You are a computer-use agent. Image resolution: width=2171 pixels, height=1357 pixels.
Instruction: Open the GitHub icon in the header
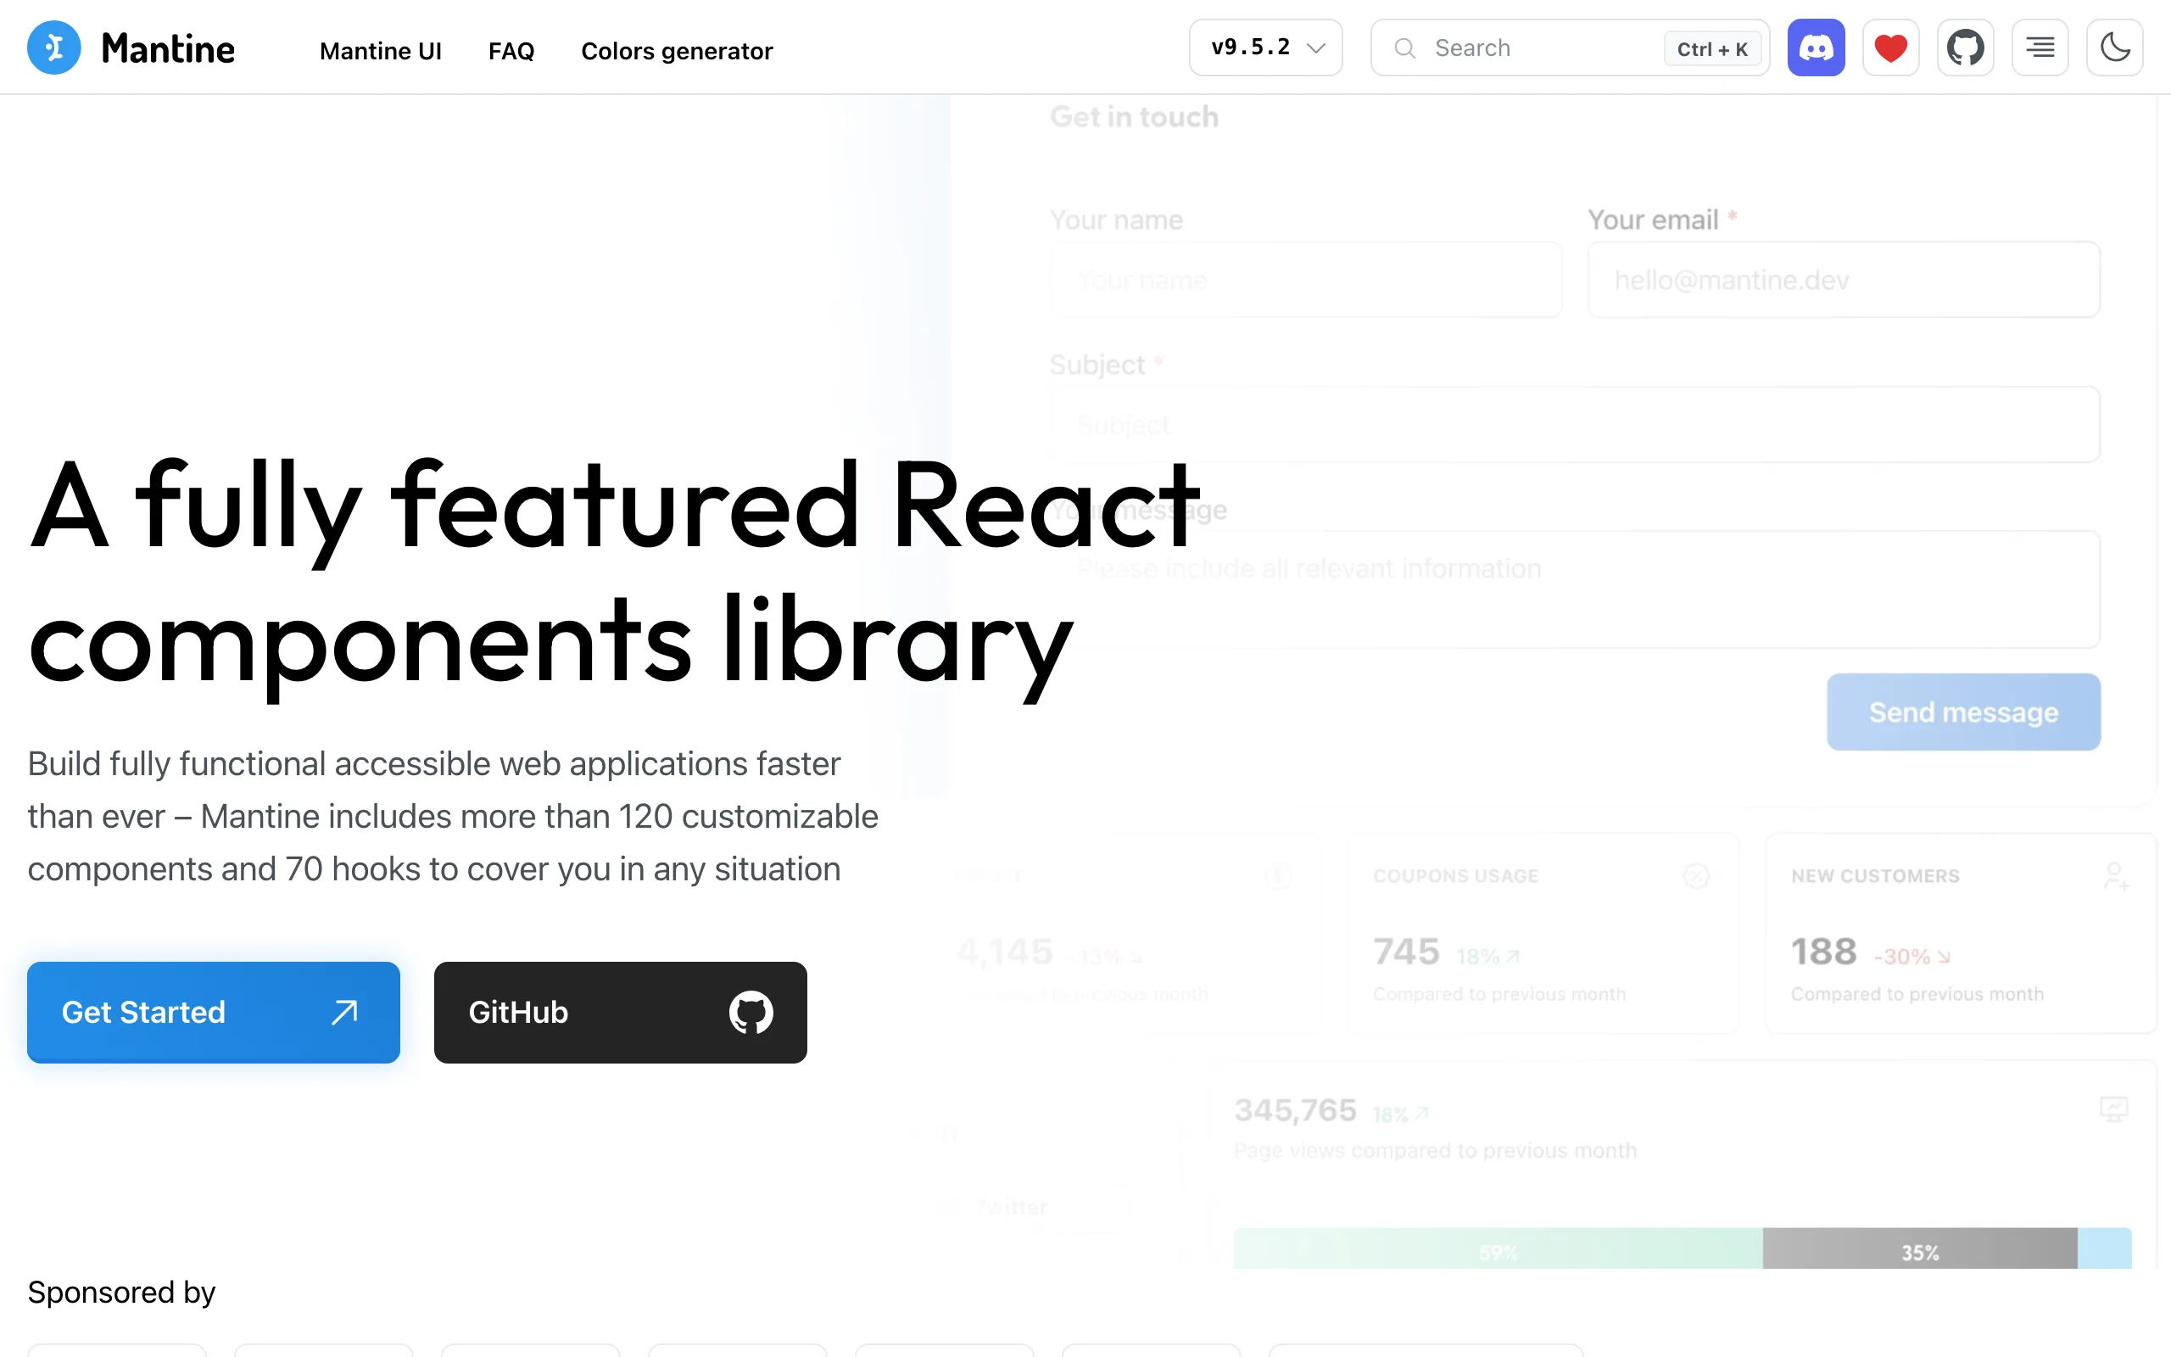point(1965,47)
